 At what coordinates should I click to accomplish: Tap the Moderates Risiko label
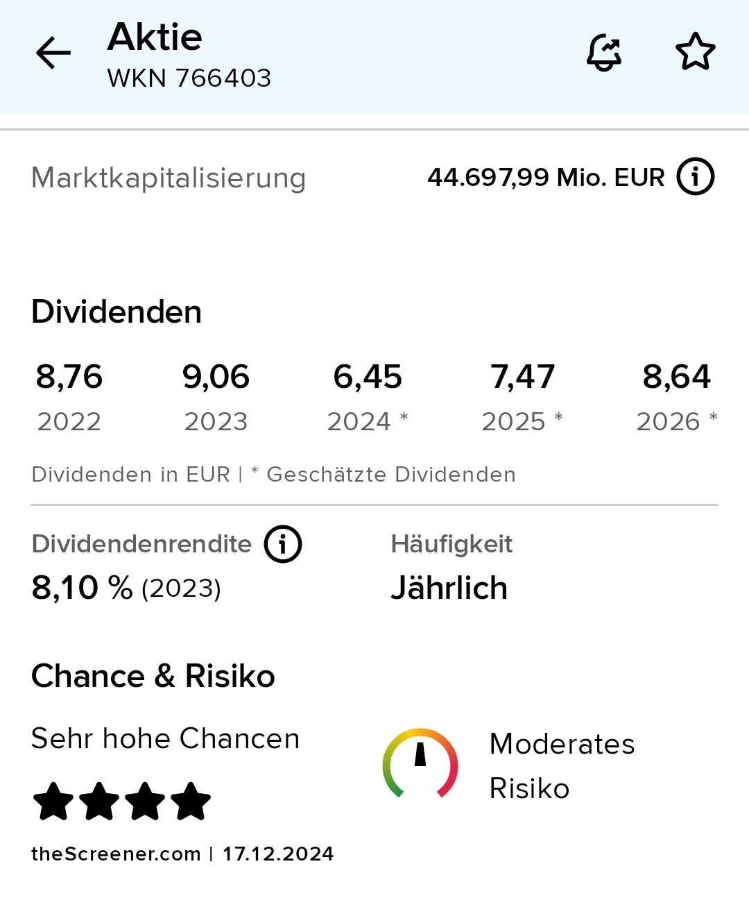(562, 765)
